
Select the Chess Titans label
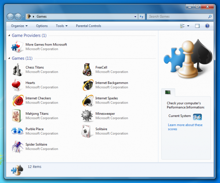[35, 67]
